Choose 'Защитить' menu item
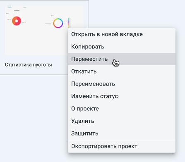185x162 pixels. [x=122, y=133]
